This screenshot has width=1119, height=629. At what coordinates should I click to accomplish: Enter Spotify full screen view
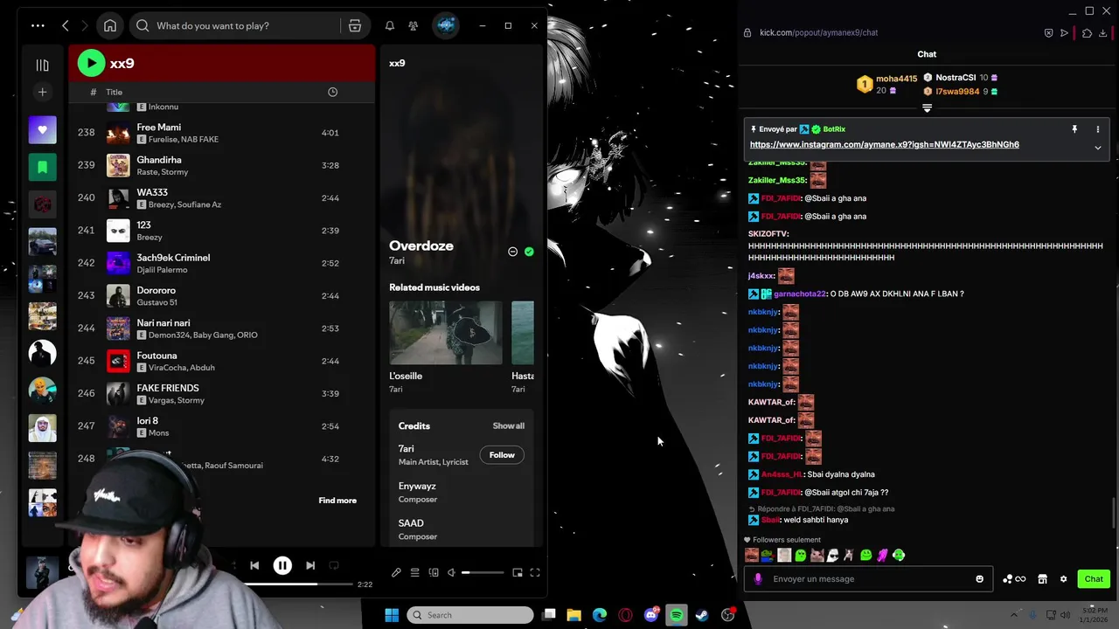pyautogui.click(x=535, y=573)
